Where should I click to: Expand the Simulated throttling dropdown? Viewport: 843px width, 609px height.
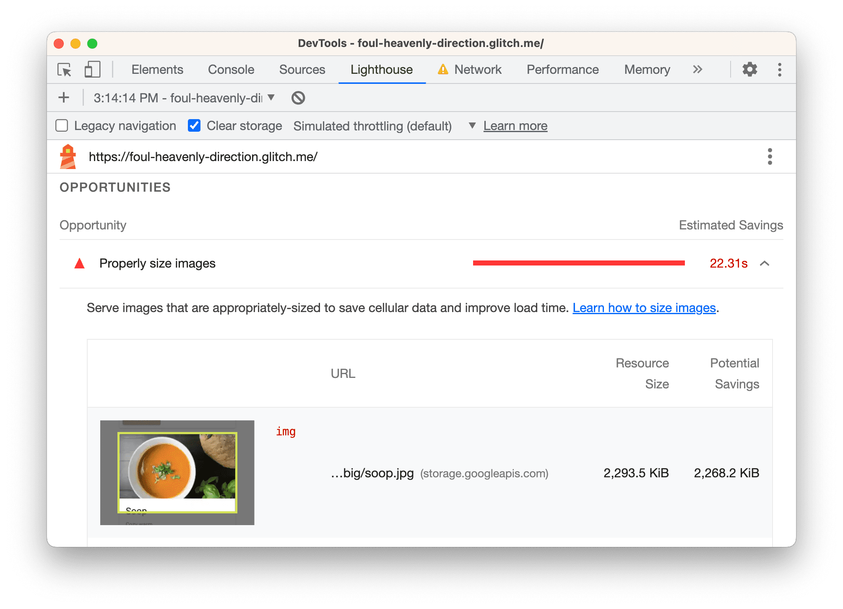pos(470,126)
